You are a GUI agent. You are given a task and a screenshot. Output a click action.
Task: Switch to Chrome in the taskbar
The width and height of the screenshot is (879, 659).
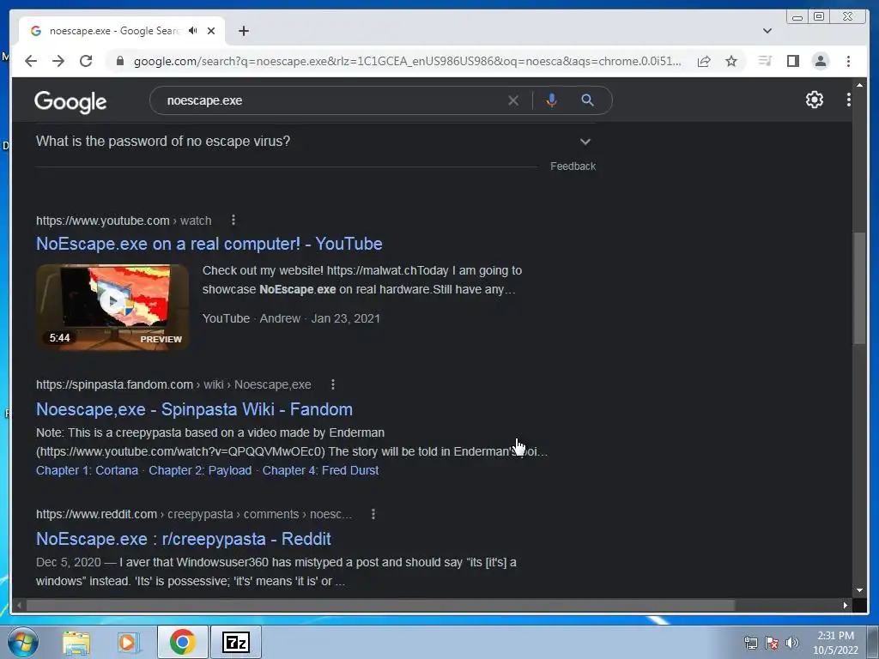pos(182,642)
